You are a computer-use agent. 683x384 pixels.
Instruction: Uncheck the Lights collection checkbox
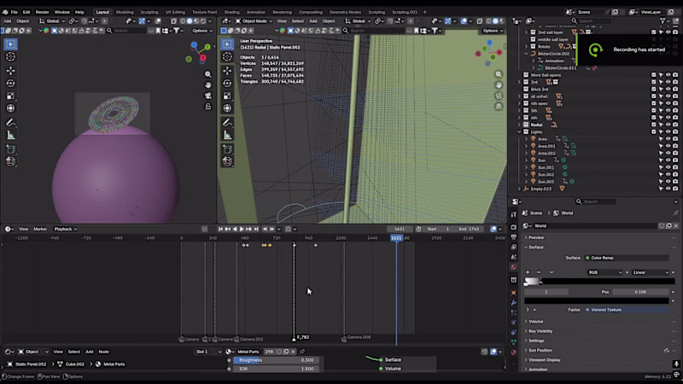pos(653,132)
